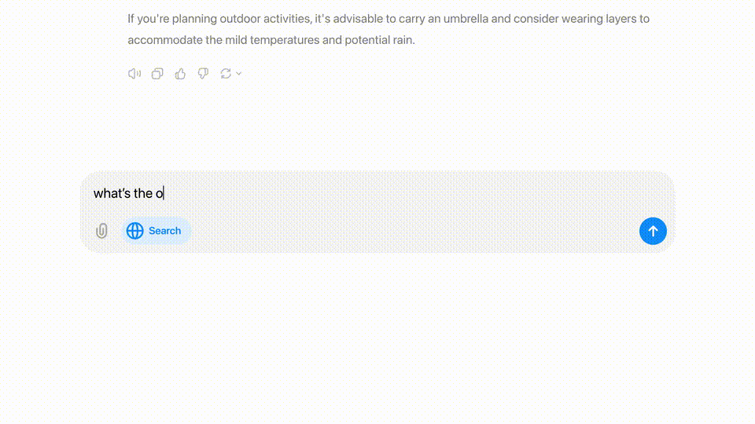Expand the chevron beside the regenerate icon
755x424 pixels.
[238, 74]
